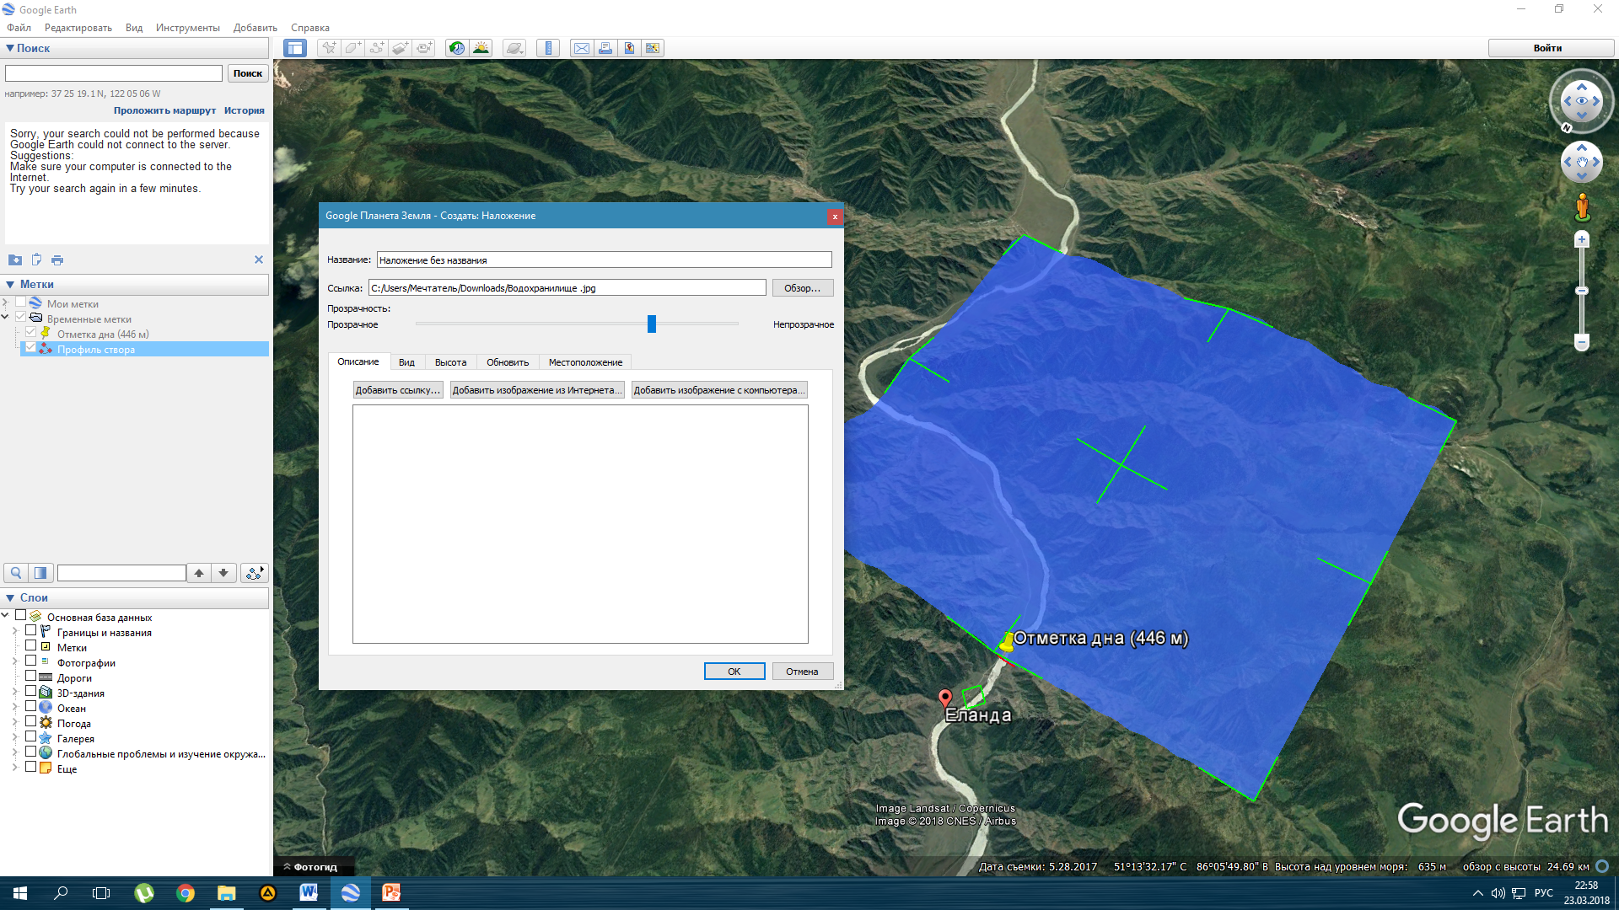1619x910 pixels.
Task: Click View in Google Maps toolbar icon
Action: click(653, 48)
